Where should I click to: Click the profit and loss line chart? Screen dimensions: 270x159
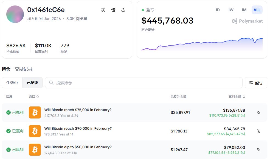pos(202,44)
